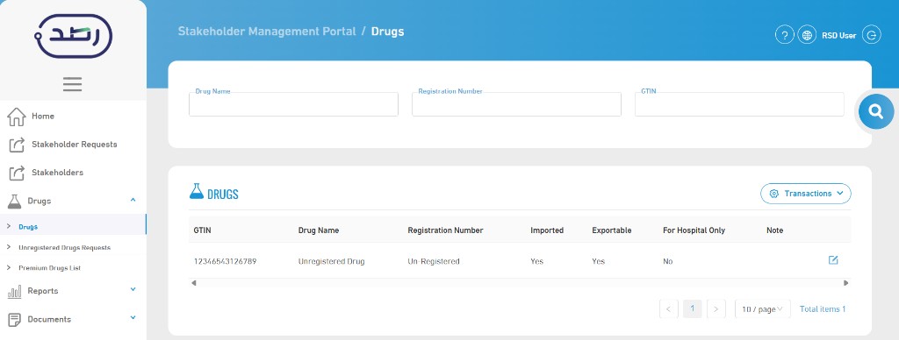Click GTIN value 12346543126789
This screenshot has height=340, width=899.
tap(225, 262)
